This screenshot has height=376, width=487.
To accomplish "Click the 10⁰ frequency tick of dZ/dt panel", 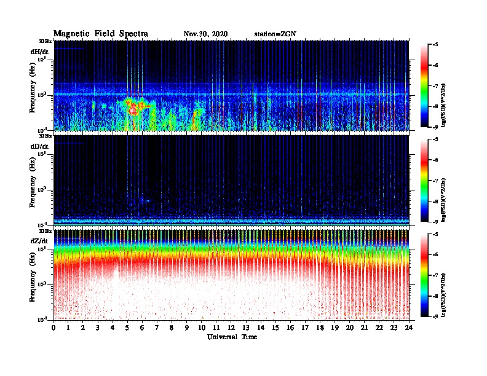I will 42,284.
